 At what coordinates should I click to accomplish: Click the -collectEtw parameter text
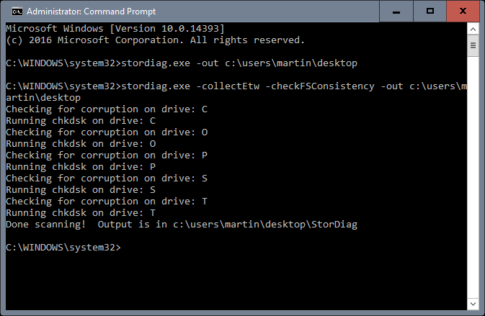[228, 86]
